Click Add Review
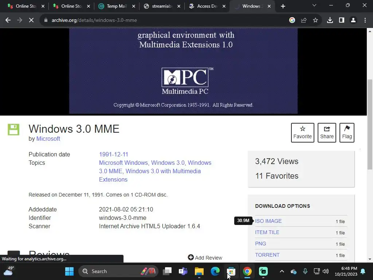The height and width of the screenshot is (280, 373). click(x=205, y=258)
